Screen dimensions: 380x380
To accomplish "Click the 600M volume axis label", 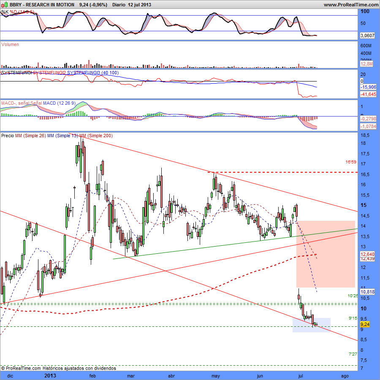I will (366, 46).
